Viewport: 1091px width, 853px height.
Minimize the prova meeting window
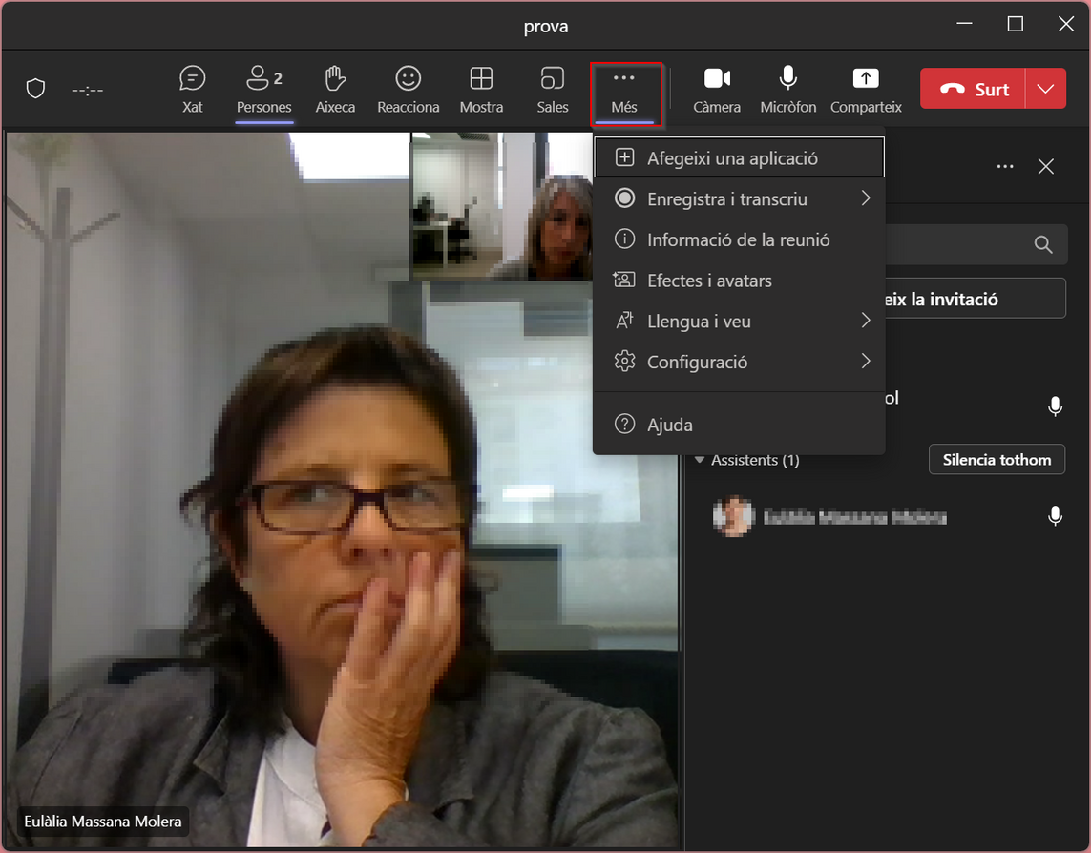[x=964, y=25]
